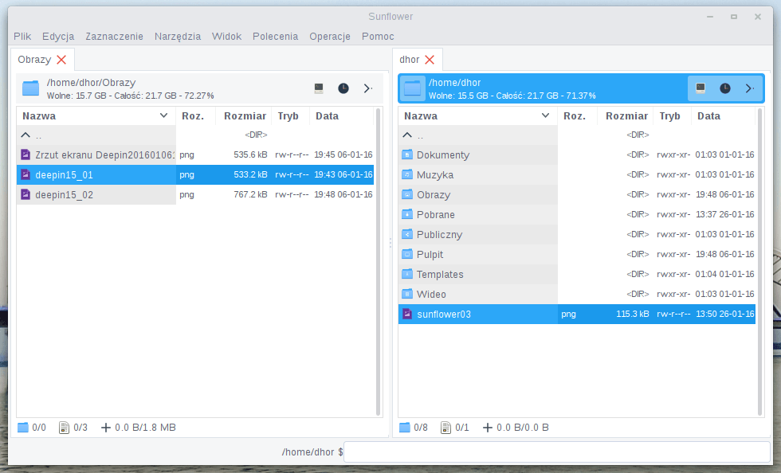The width and height of the screenshot is (781, 473).
Task: Click the Obrazy folder icon in right panel
Action: pyautogui.click(x=407, y=194)
